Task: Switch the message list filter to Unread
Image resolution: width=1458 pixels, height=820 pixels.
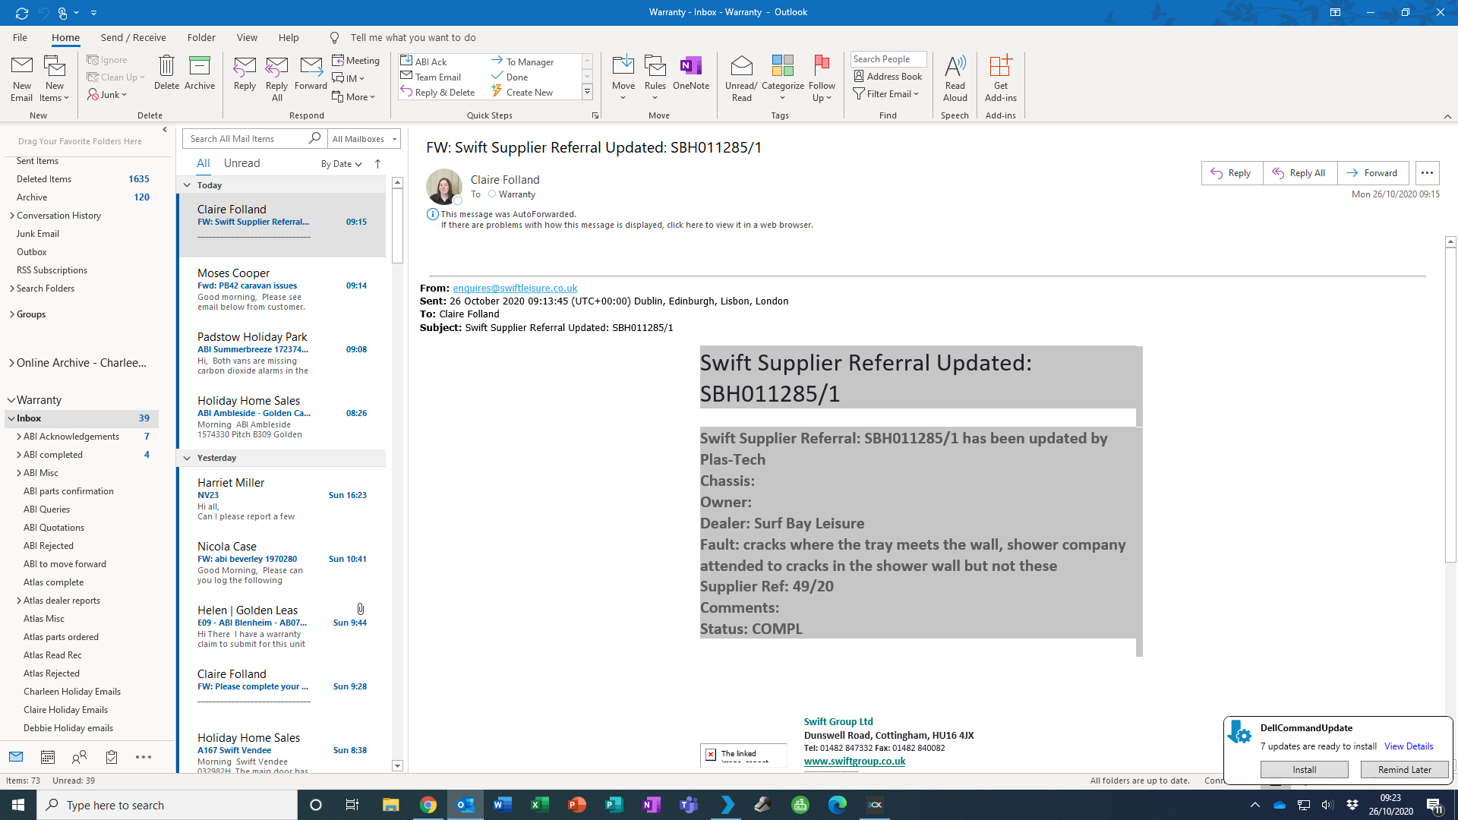Action: [x=241, y=163]
